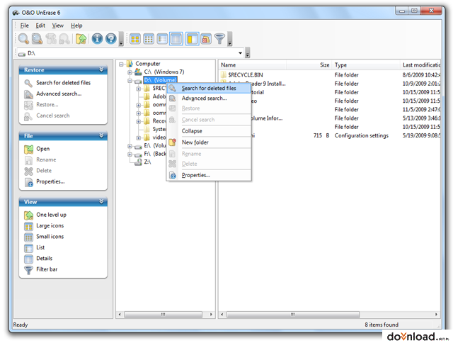453x343 pixels.
Task: Select D:\ (Volume) in the tree
Action: click(160, 80)
